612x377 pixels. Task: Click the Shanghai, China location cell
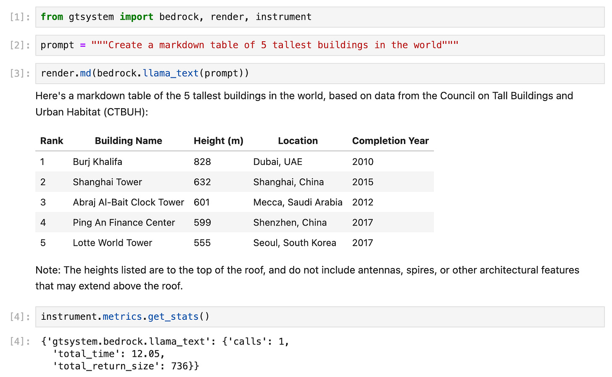click(289, 182)
